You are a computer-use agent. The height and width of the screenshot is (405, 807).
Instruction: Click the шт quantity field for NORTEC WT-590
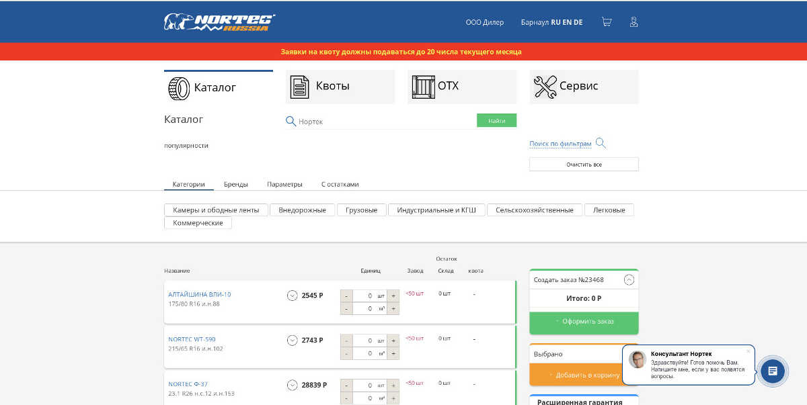point(370,341)
